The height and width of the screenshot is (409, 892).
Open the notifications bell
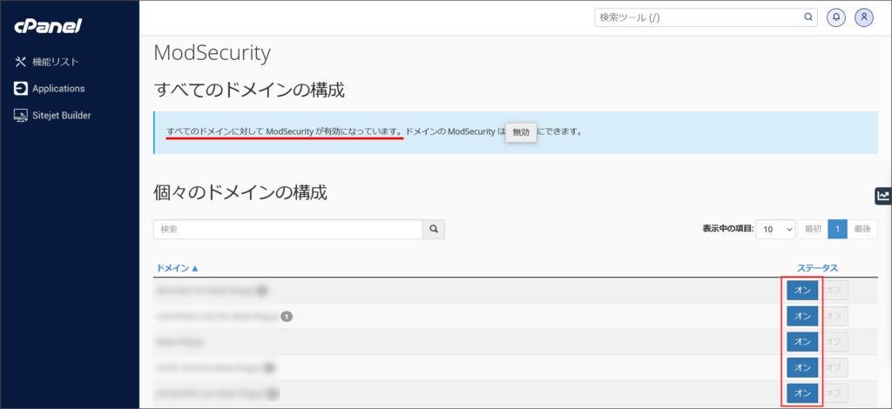coord(836,17)
